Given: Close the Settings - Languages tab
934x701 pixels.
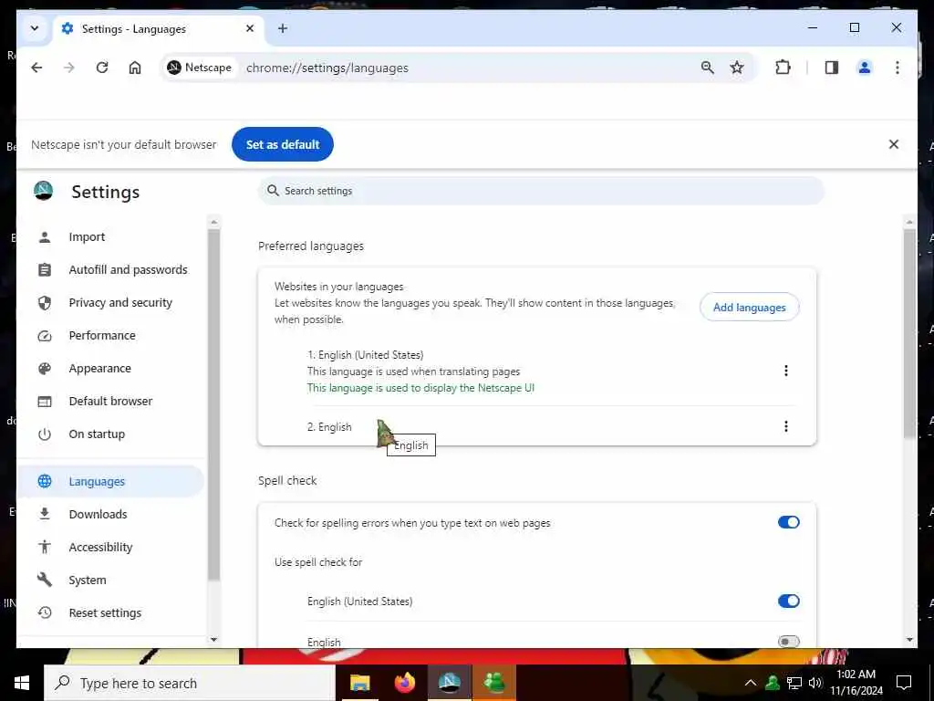Looking at the screenshot, I should tap(250, 28).
